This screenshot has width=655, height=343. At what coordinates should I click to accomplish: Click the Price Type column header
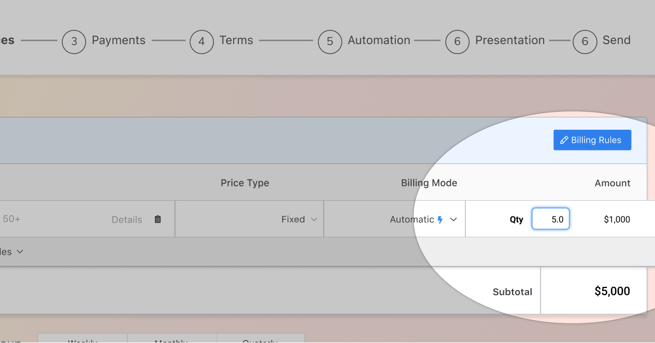[245, 183]
